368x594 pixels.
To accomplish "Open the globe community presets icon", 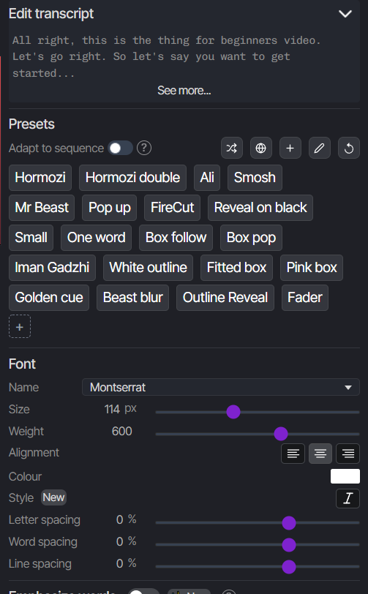I will pos(260,148).
